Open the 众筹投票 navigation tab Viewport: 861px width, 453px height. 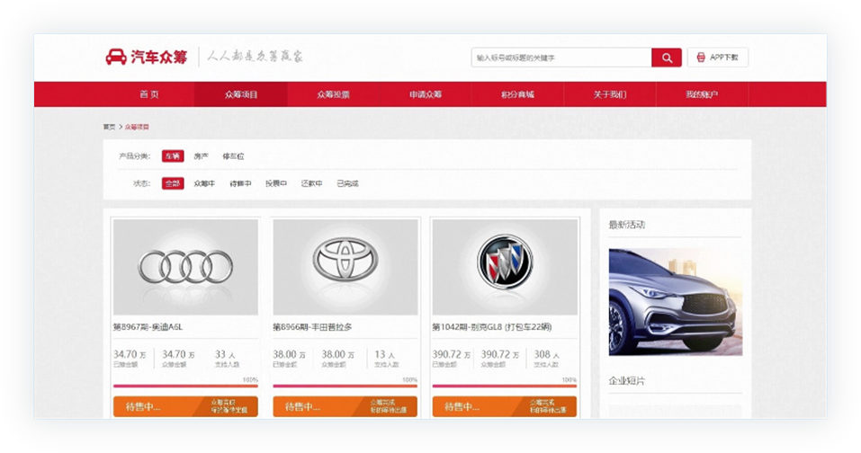point(333,94)
